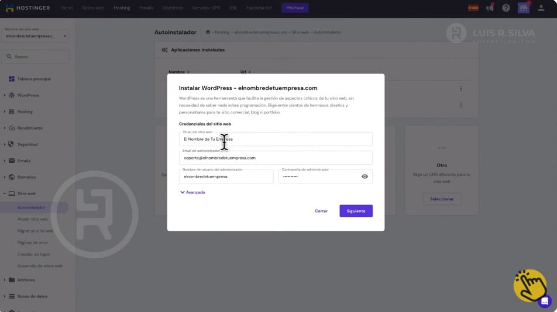Click the Dominios globe icon
The image size is (557, 312).
point(12,177)
